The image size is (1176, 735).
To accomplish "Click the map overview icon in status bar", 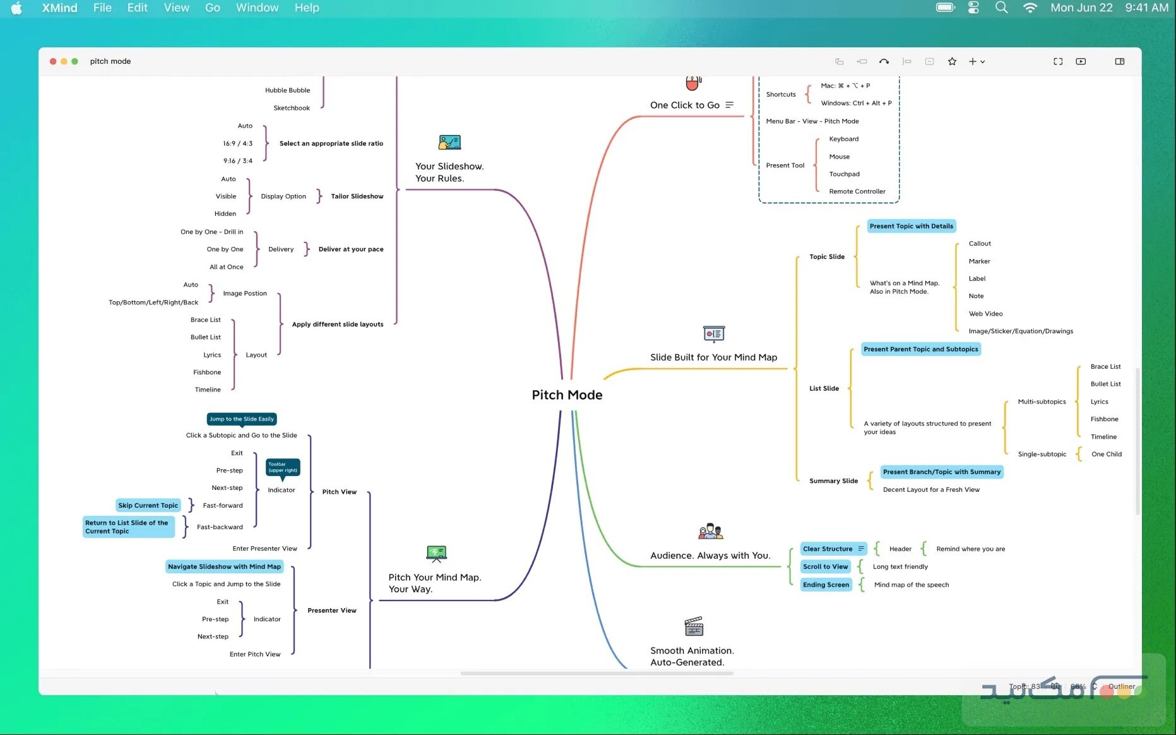I will pos(1055,686).
